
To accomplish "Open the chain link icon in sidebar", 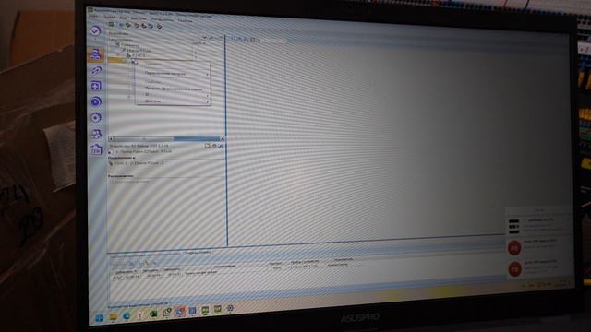I will pyautogui.click(x=96, y=70).
